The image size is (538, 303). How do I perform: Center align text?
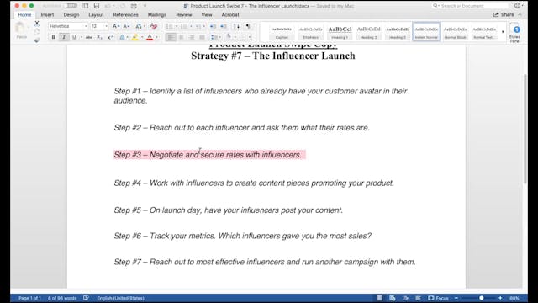(182, 37)
